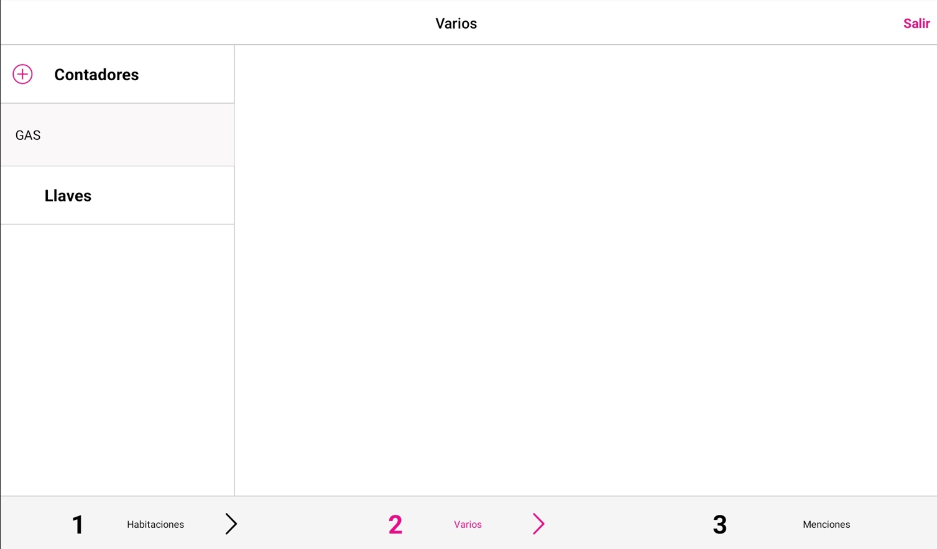The height and width of the screenshot is (549, 937).
Task: Open the Varios step label in the bottom bar
Action: point(468,524)
